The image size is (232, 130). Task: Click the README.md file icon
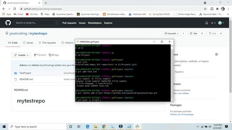coord(16,79)
